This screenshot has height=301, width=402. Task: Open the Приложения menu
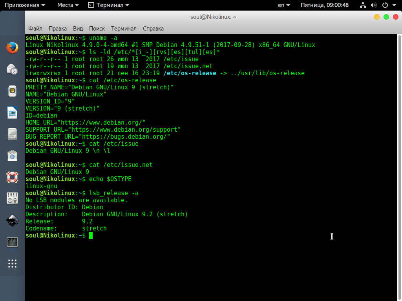[25, 5]
